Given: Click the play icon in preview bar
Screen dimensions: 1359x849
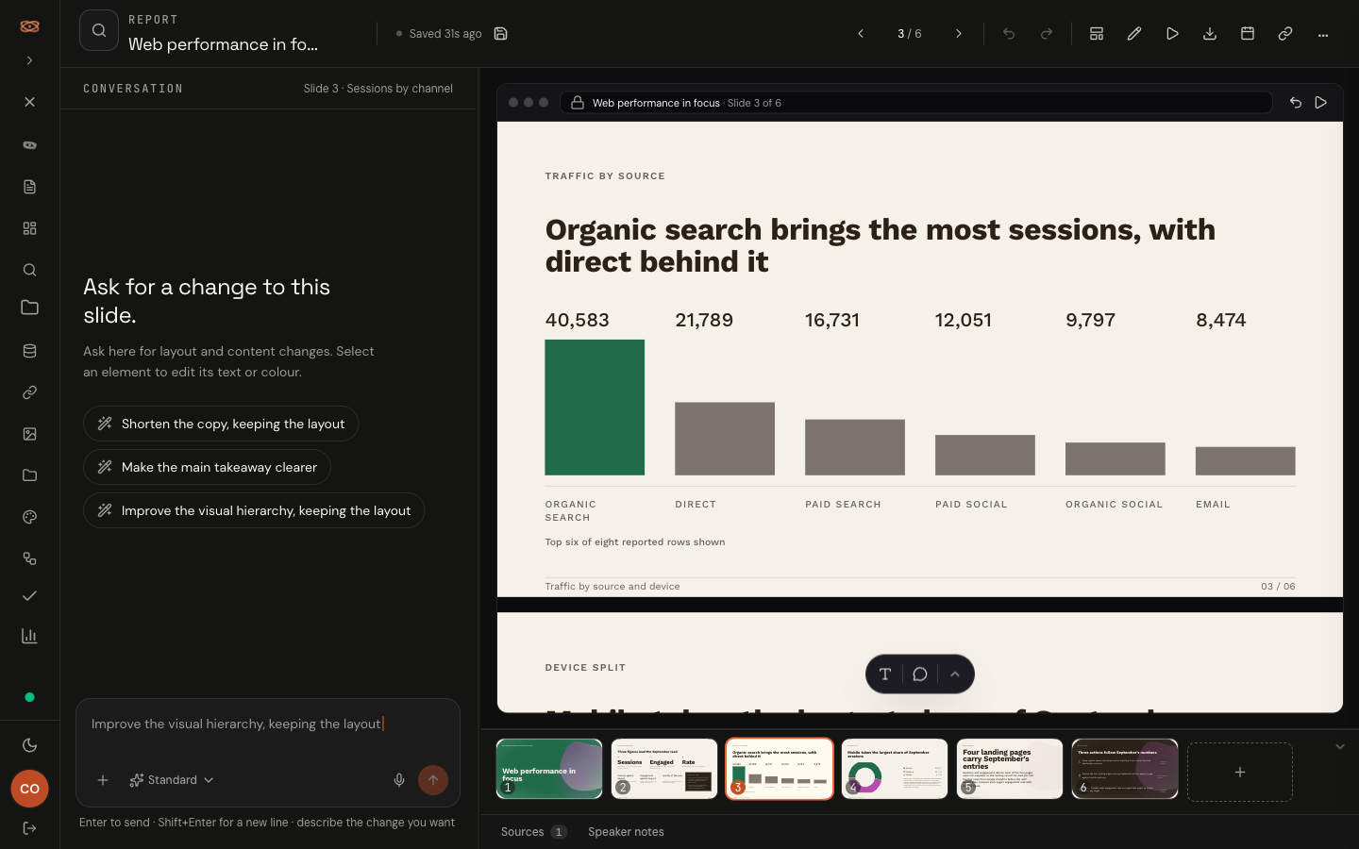Looking at the screenshot, I should click(1321, 103).
